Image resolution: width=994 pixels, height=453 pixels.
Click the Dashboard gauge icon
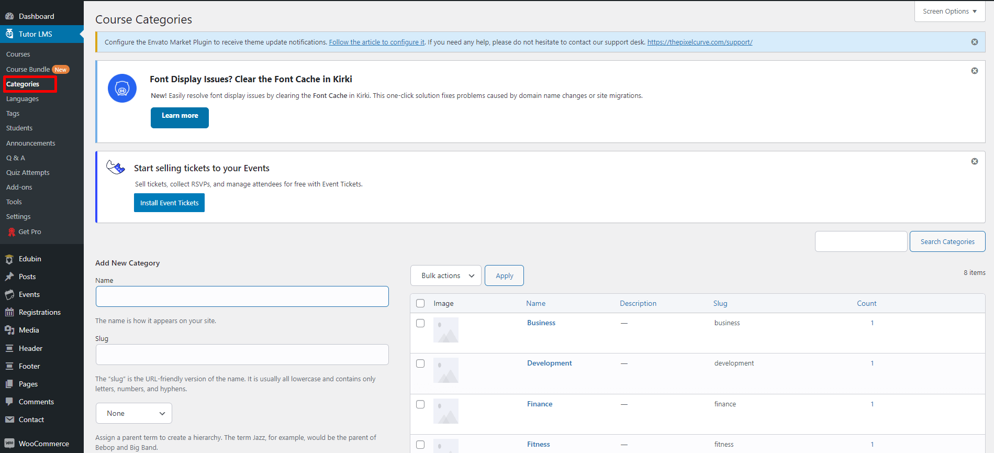tap(9, 16)
